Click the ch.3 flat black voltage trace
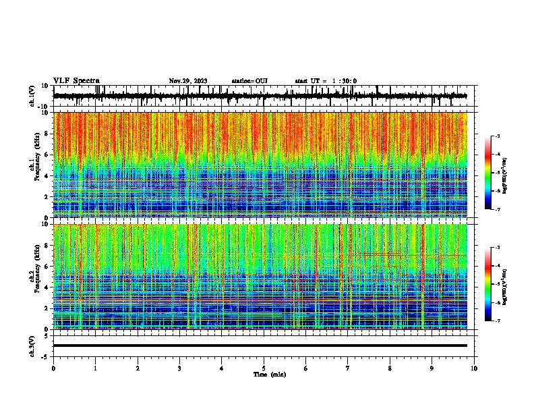Screen dimensions: 534x413 click(x=260, y=346)
